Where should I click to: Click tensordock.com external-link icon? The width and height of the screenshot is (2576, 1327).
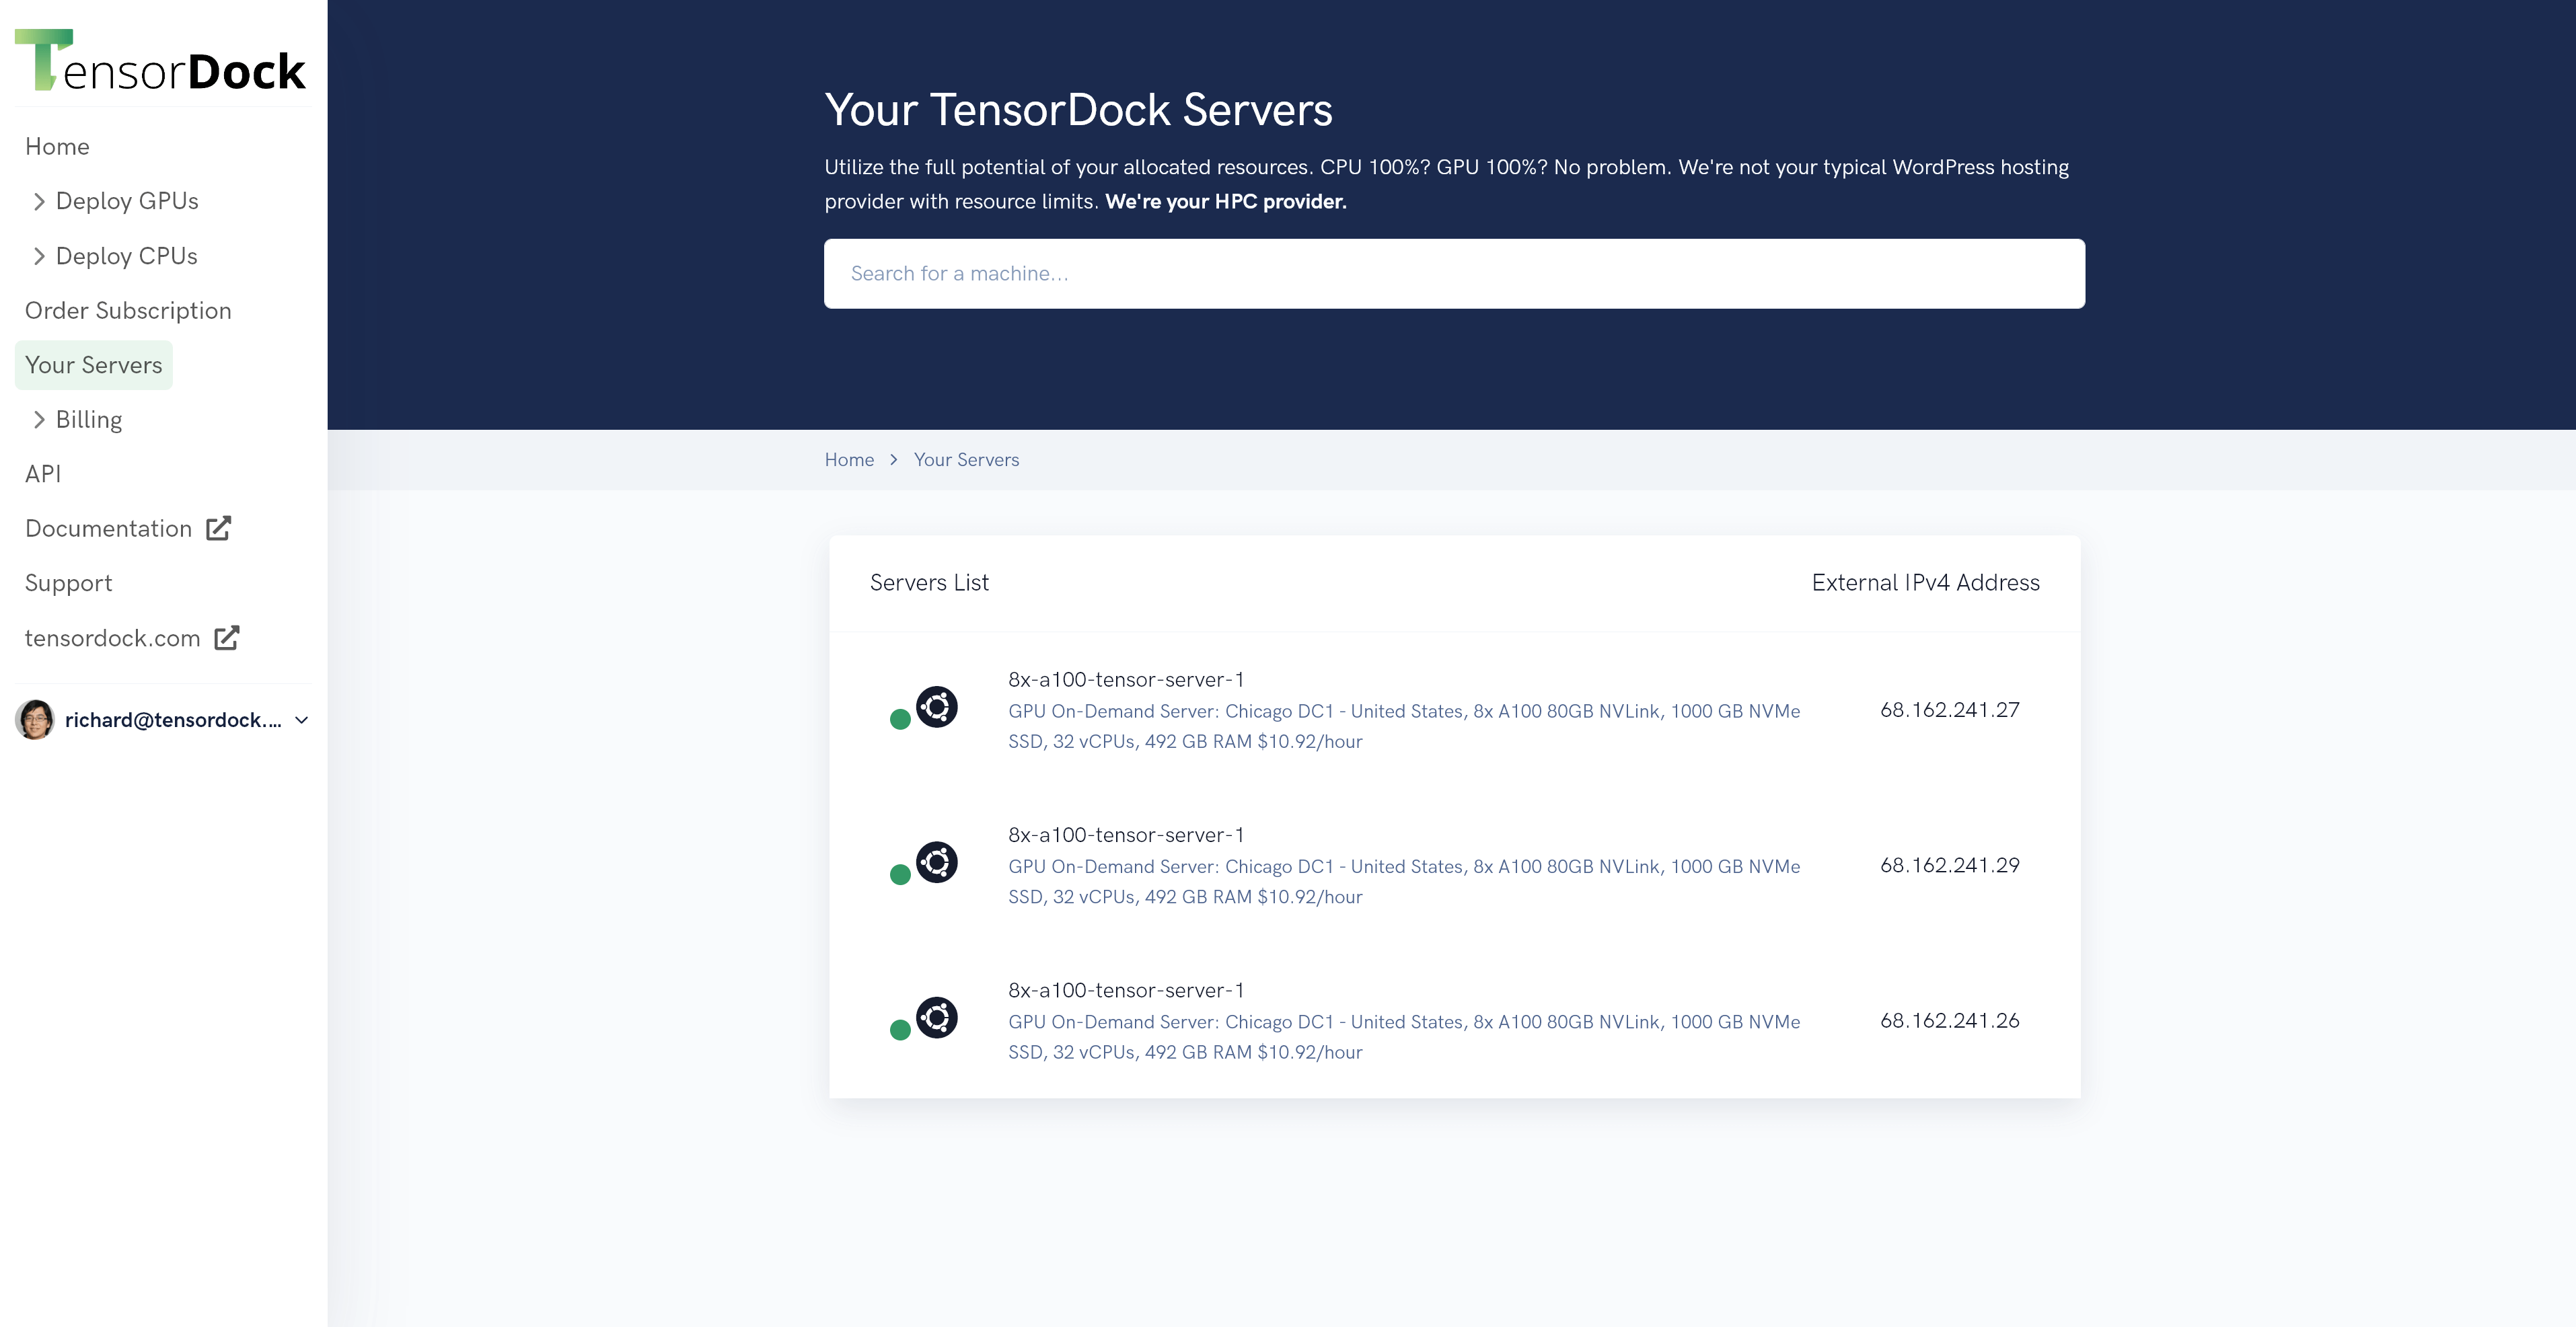227,637
